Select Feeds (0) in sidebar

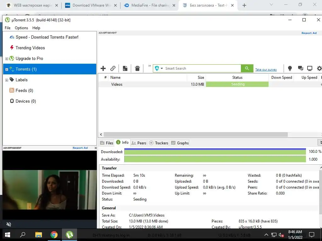tap(24, 90)
